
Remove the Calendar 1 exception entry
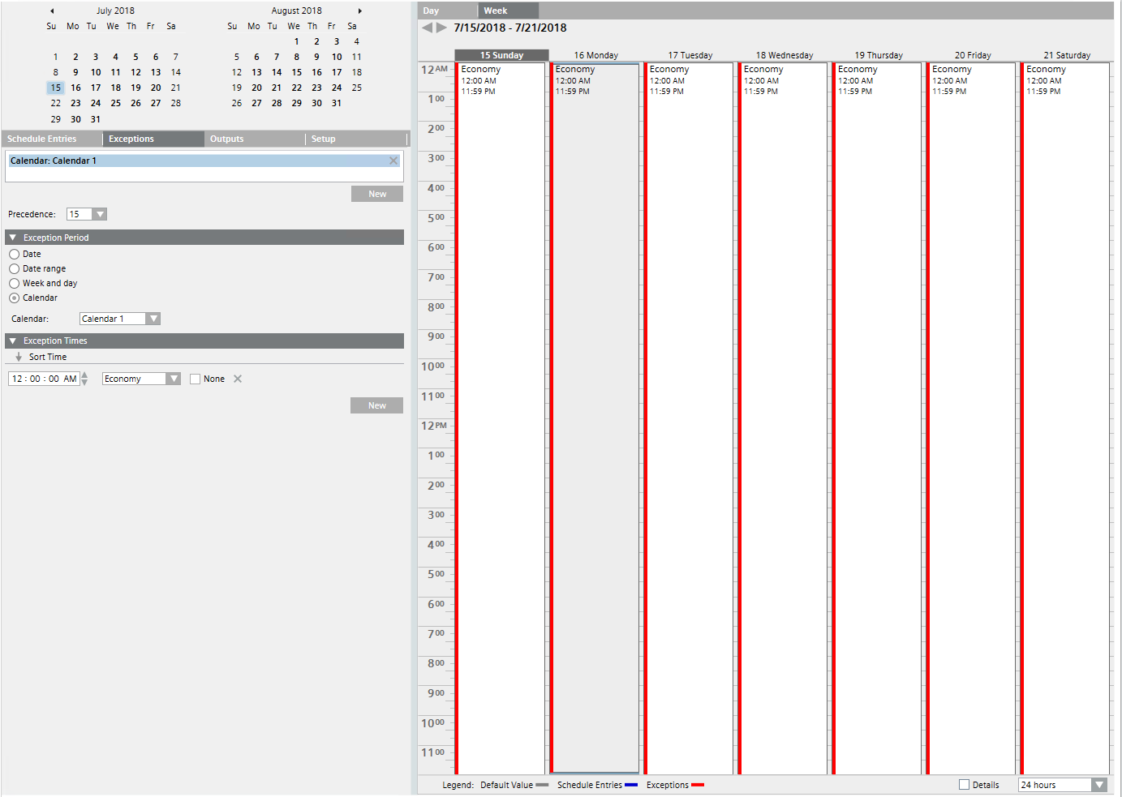pos(393,161)
